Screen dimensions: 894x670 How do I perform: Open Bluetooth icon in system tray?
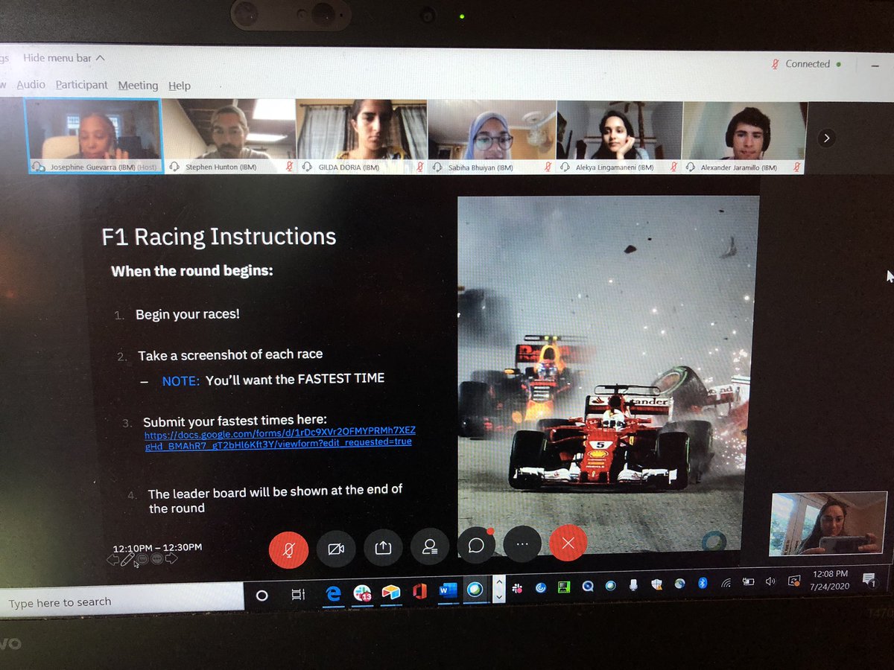coord(702,583)
